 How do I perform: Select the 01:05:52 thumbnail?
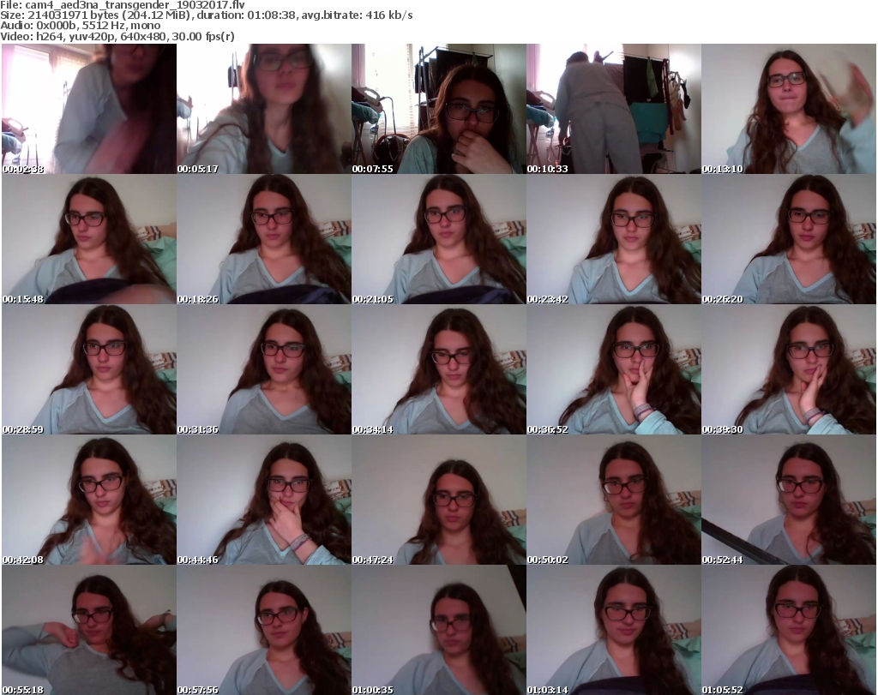(789, 630)
